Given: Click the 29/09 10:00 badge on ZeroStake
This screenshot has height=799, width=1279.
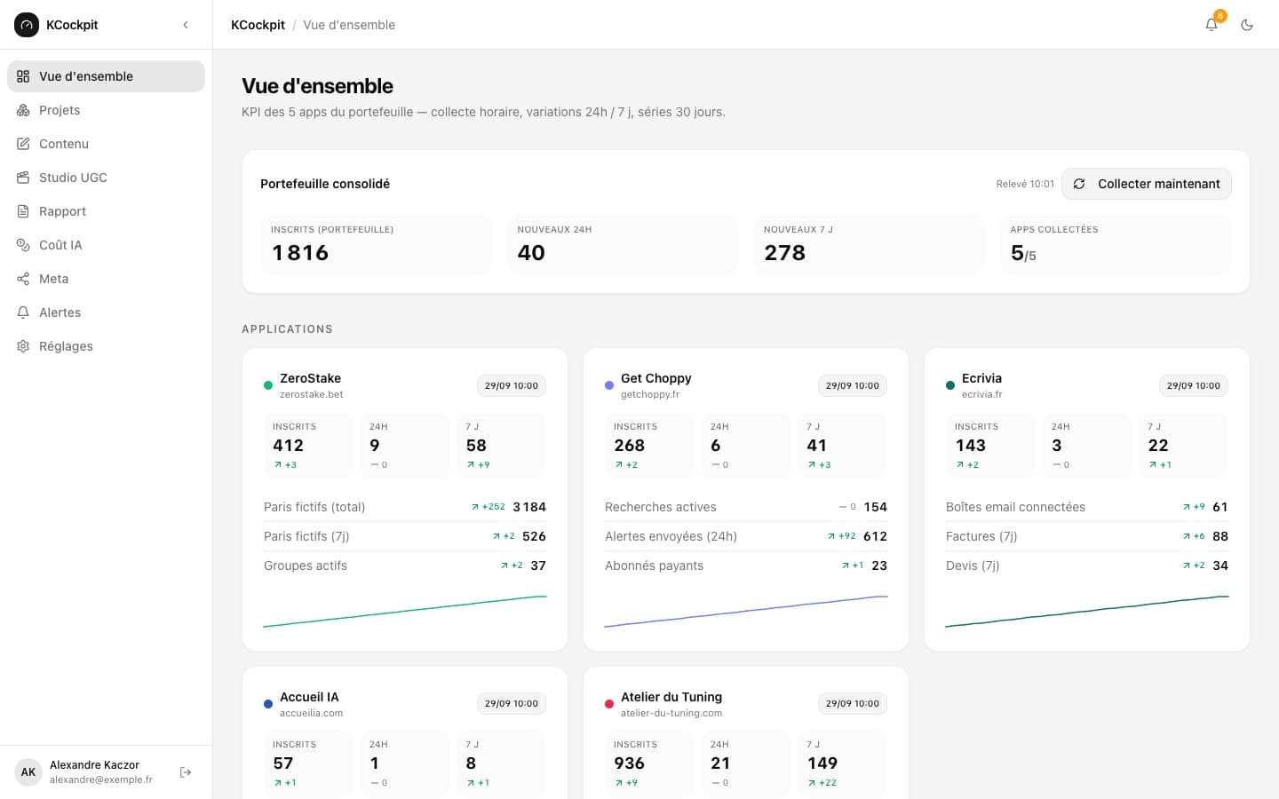Looking at the screenshot, I should coord(512,385).
